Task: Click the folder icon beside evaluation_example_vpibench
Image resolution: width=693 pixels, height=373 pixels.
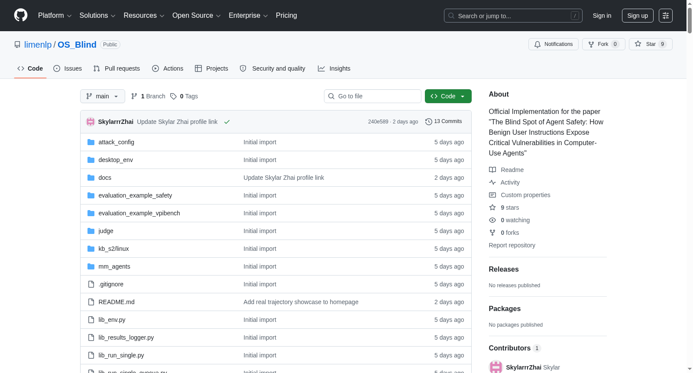Action: click(91, 213)
